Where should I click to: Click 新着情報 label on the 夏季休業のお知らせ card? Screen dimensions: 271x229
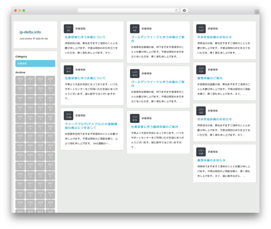(213, 152)
